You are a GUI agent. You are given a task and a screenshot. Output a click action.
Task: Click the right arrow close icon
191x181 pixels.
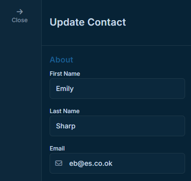tap(20, 12)
